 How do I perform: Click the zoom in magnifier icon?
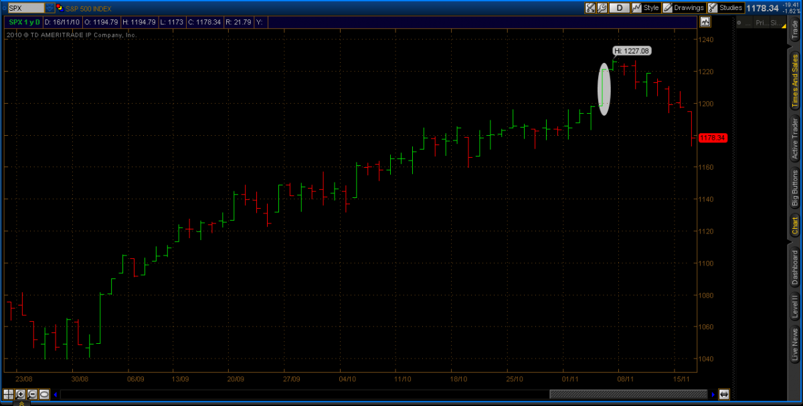pos(21,395)
